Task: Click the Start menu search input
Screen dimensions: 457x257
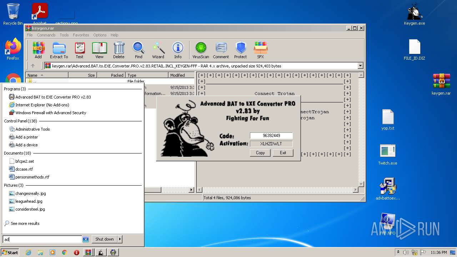Action: pos(42,239)
